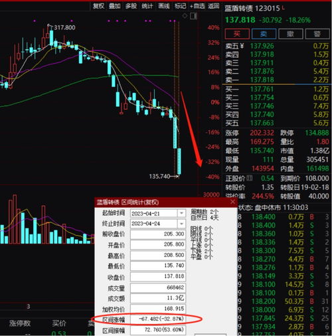Select 叠加 in the chart toolbar
Image resolution: width=332 pixels, height=336 pixels.
point(114,6)
